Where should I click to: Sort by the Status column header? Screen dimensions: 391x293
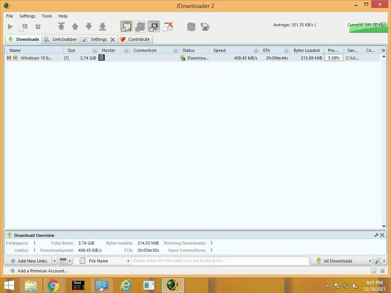[x=194, y=50]
